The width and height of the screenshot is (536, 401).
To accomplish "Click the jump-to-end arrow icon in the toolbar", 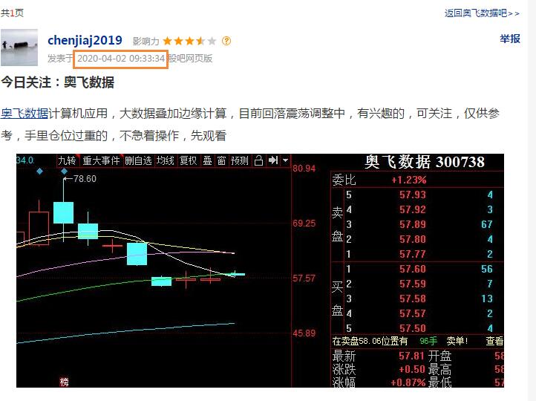I will (x=273, y=160).
